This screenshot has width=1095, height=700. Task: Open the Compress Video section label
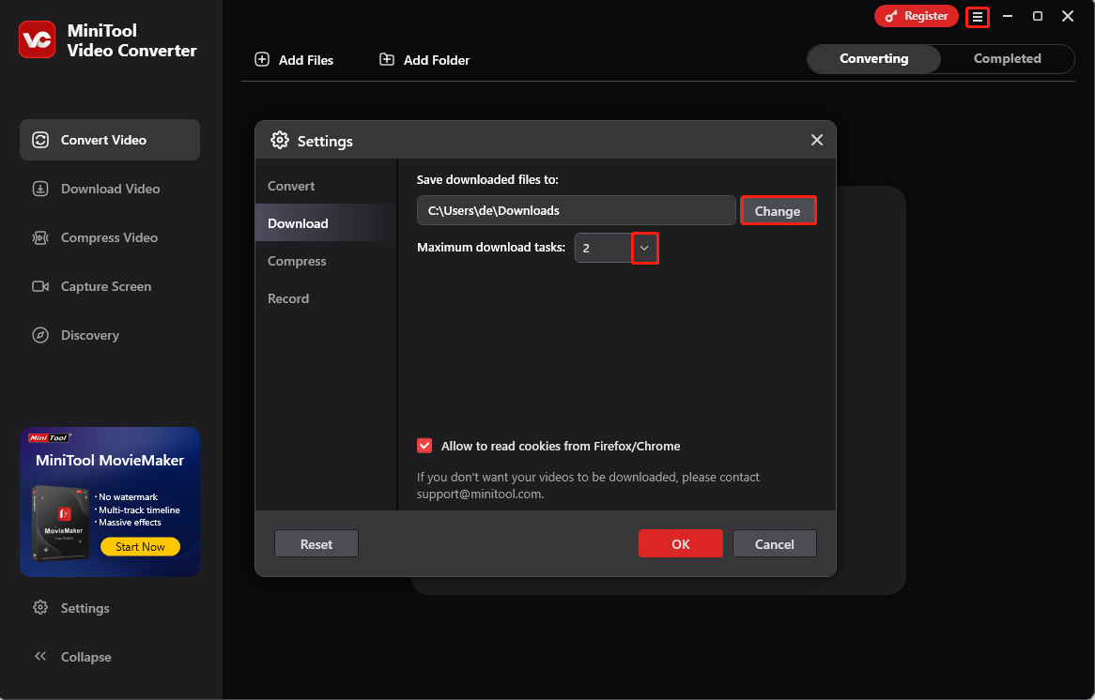coord(109,237)
